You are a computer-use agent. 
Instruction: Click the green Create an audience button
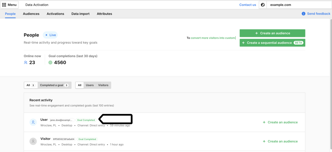(x=272, y=33)
